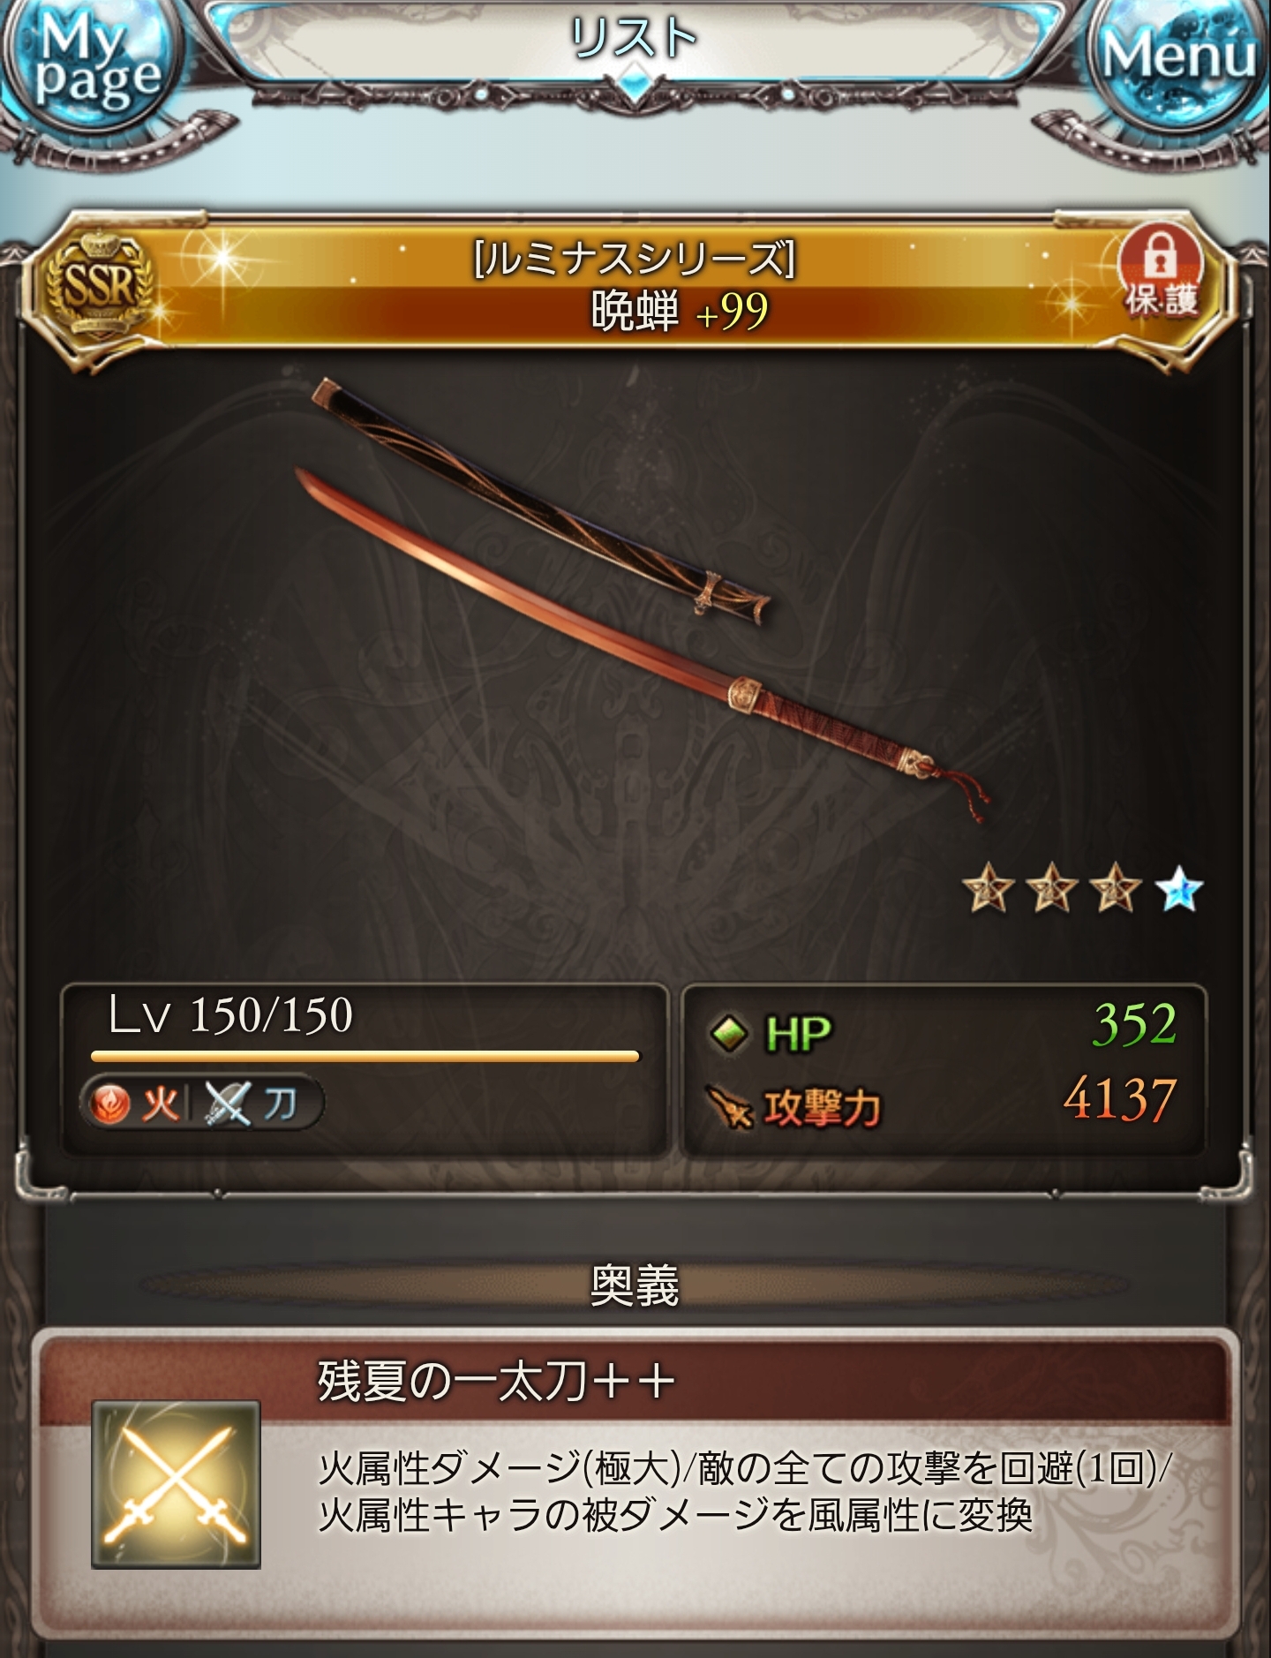Open the 残夏の一太刀++ skill title
This screenshot has height=1658, width=1271.
point(496,1381)
